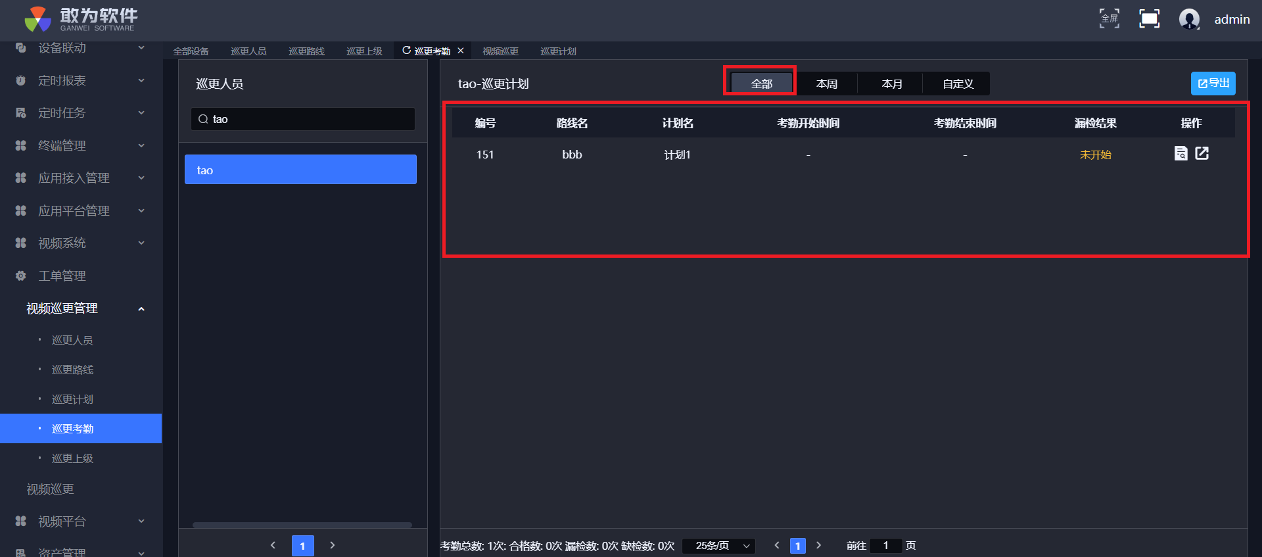Switch to the 巡更计划 tab
The height and width of the screenshot is (557, 1262).
click(559, 51)
